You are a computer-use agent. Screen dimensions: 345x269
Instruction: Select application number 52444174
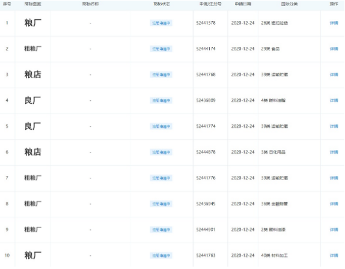(206, 49)
